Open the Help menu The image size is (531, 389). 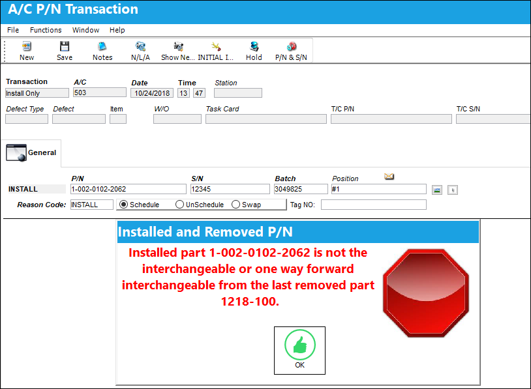(117, 30)
